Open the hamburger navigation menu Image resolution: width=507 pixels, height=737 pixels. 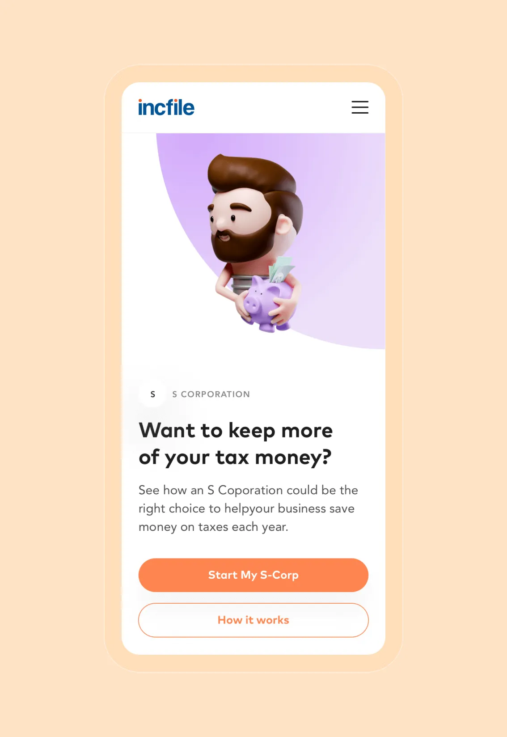click(x=360, y=107)
